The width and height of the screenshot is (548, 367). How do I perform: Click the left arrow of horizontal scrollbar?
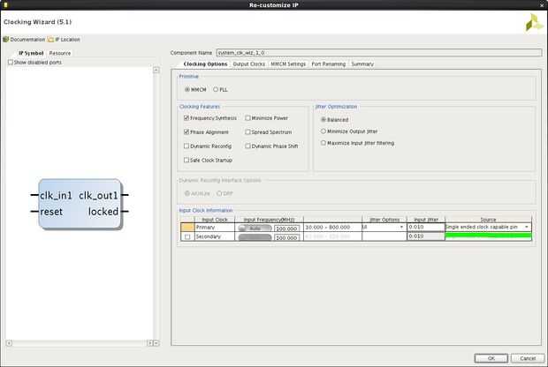tap(9, 343)
